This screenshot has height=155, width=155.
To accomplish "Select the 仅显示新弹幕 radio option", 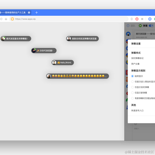I will pos(132,93).
